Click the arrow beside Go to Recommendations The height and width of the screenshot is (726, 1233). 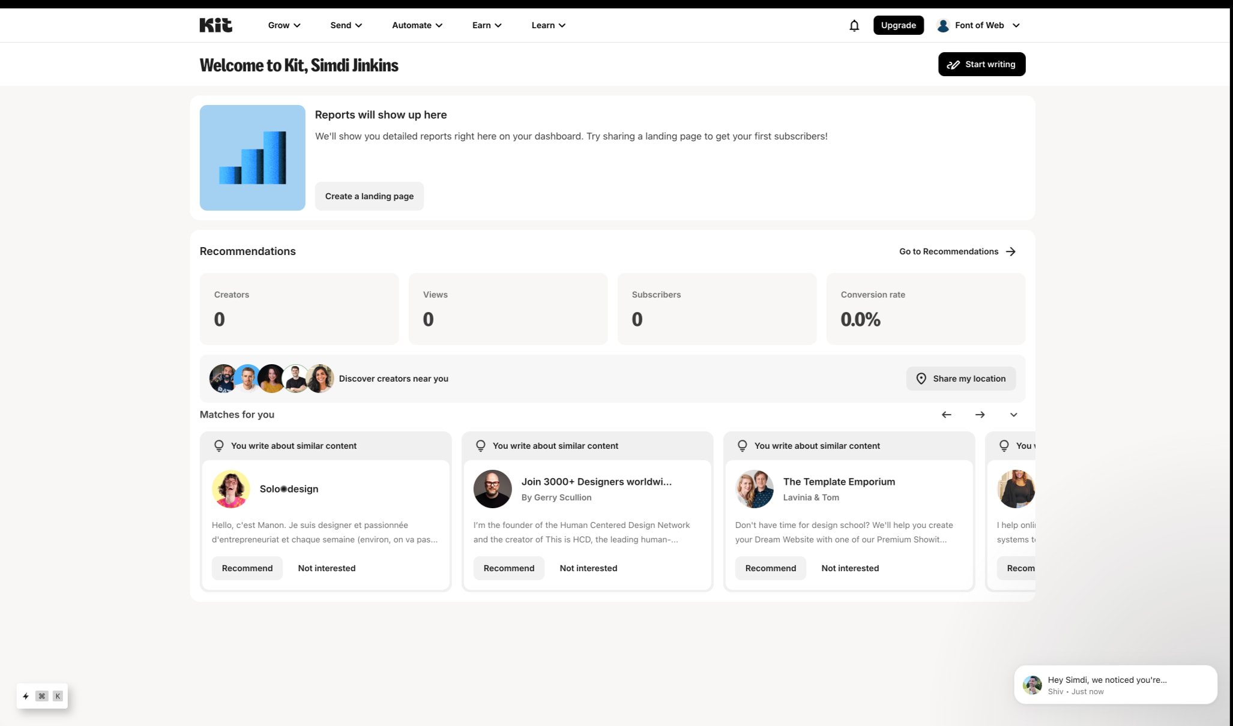click(x=1011, y=251)
